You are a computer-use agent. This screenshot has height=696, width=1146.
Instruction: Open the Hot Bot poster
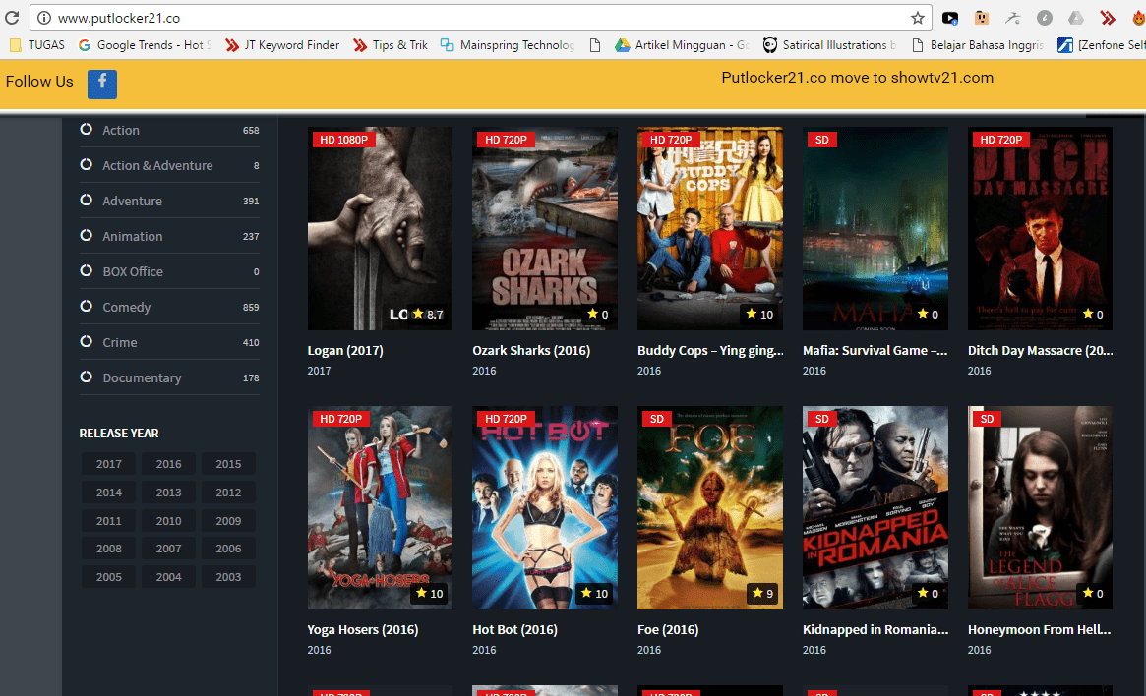click(545, 507)
